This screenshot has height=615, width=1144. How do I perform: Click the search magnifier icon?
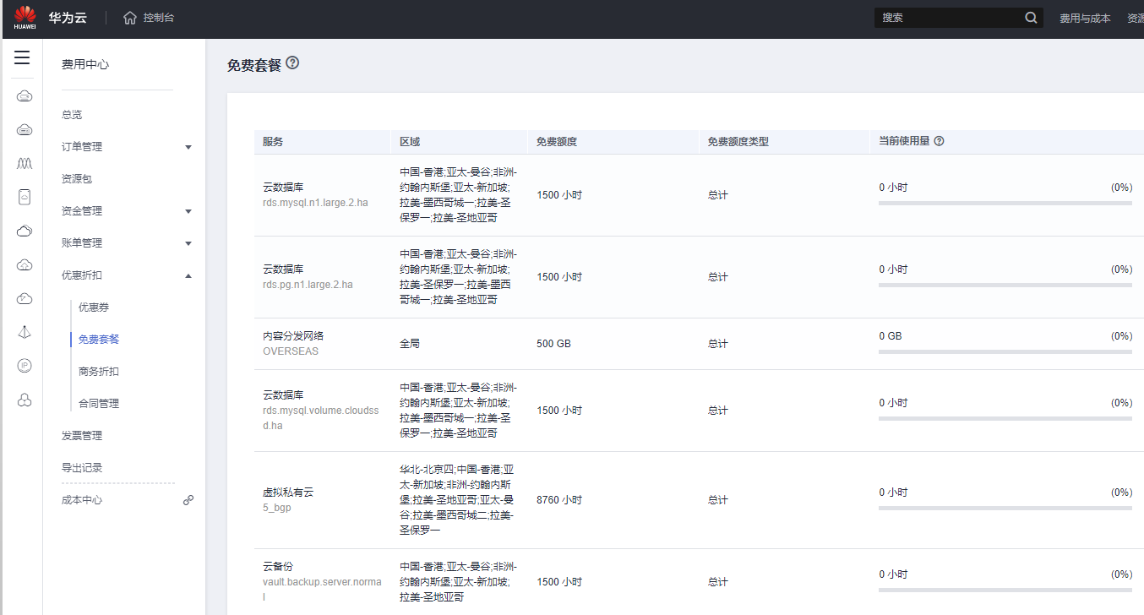click(x=1031, y=18)
